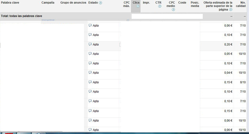249x134 pixels.
Task: Select 10/10 quality in the 0,04 € row
Action: pos(242,73)
